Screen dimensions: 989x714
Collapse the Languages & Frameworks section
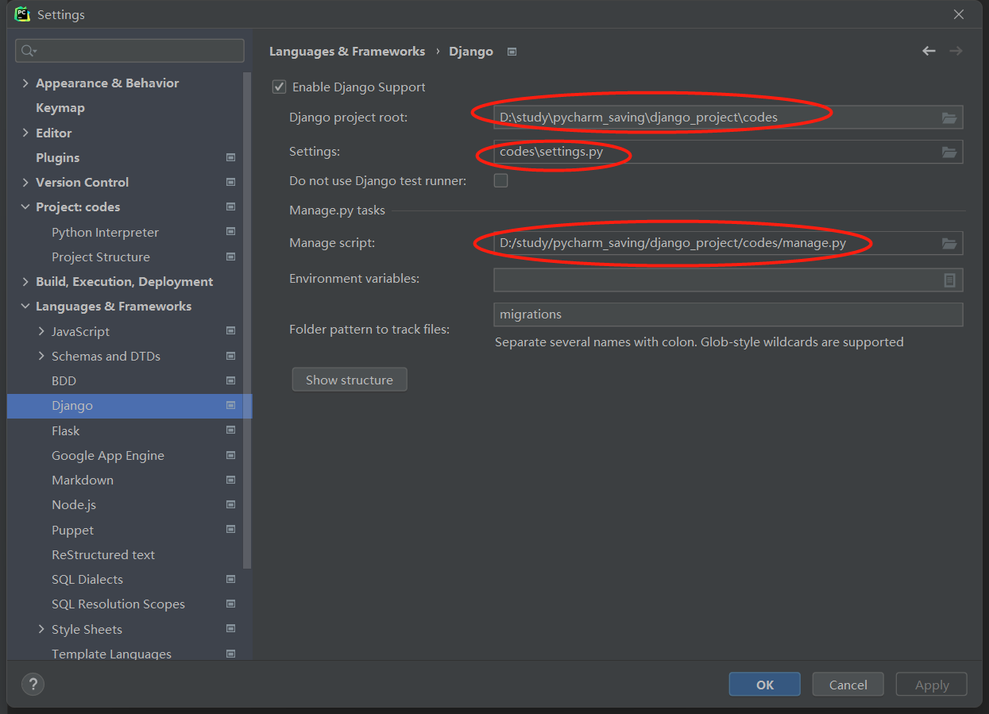[x=25, y=306]
